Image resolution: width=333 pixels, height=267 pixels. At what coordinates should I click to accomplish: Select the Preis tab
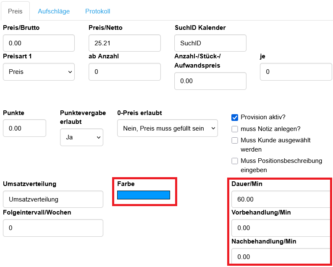point(15,11)
